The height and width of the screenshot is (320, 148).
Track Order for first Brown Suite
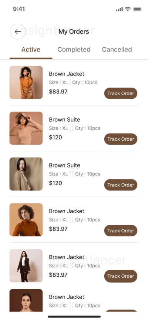tap(121, 139)
